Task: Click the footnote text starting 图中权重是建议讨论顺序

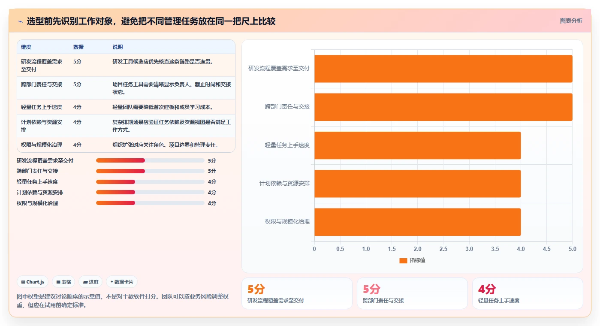Action: [123, 301]
